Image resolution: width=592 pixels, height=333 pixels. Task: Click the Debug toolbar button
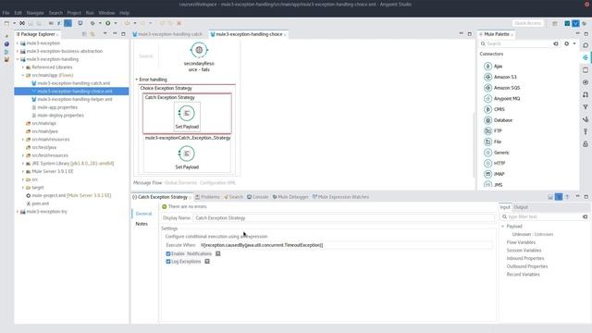pos(92,23)
